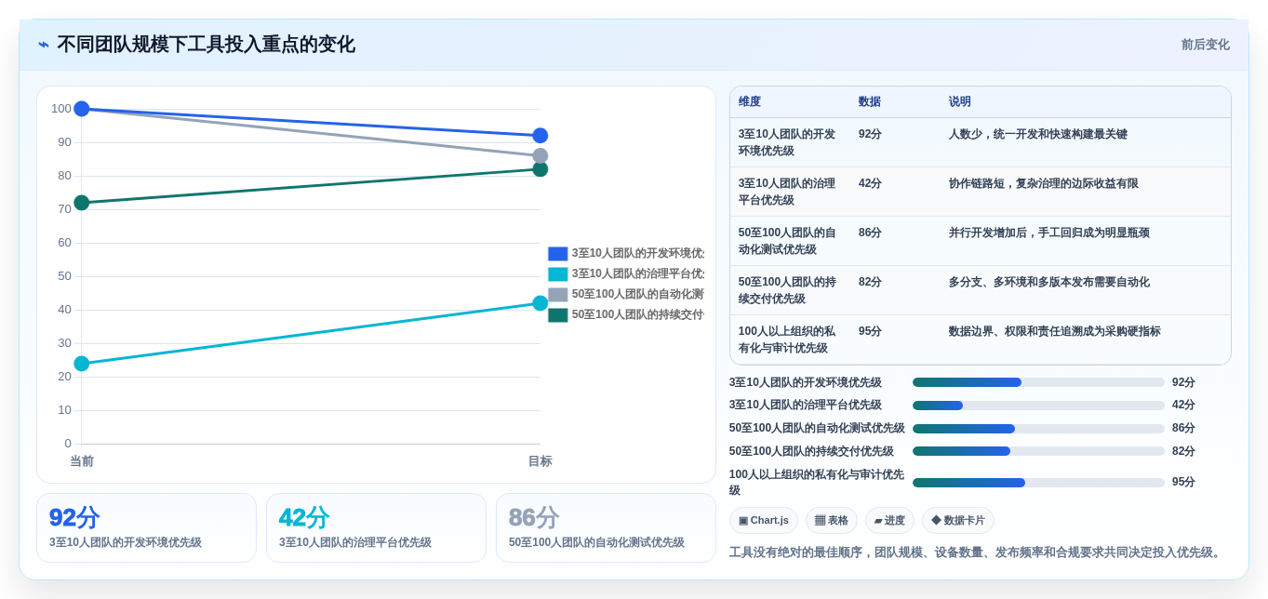Click the 前后变化 label in the header
The width and height of the screenshot is (1268, 599).
pos(1205,45)
